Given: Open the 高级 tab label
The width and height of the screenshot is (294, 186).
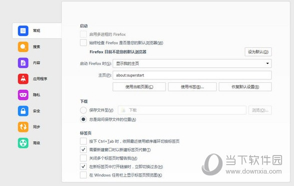Looking at the screenshot, I should [36, 143].
